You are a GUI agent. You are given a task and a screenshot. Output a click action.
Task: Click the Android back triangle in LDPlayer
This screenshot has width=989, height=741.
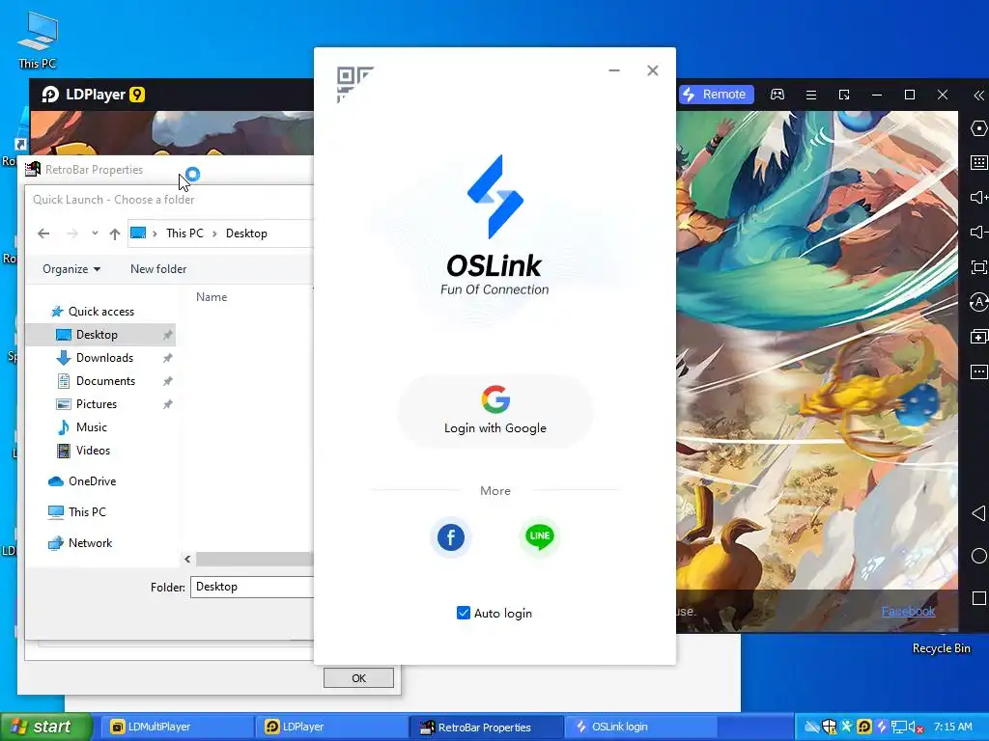click(x=978, y=513)
